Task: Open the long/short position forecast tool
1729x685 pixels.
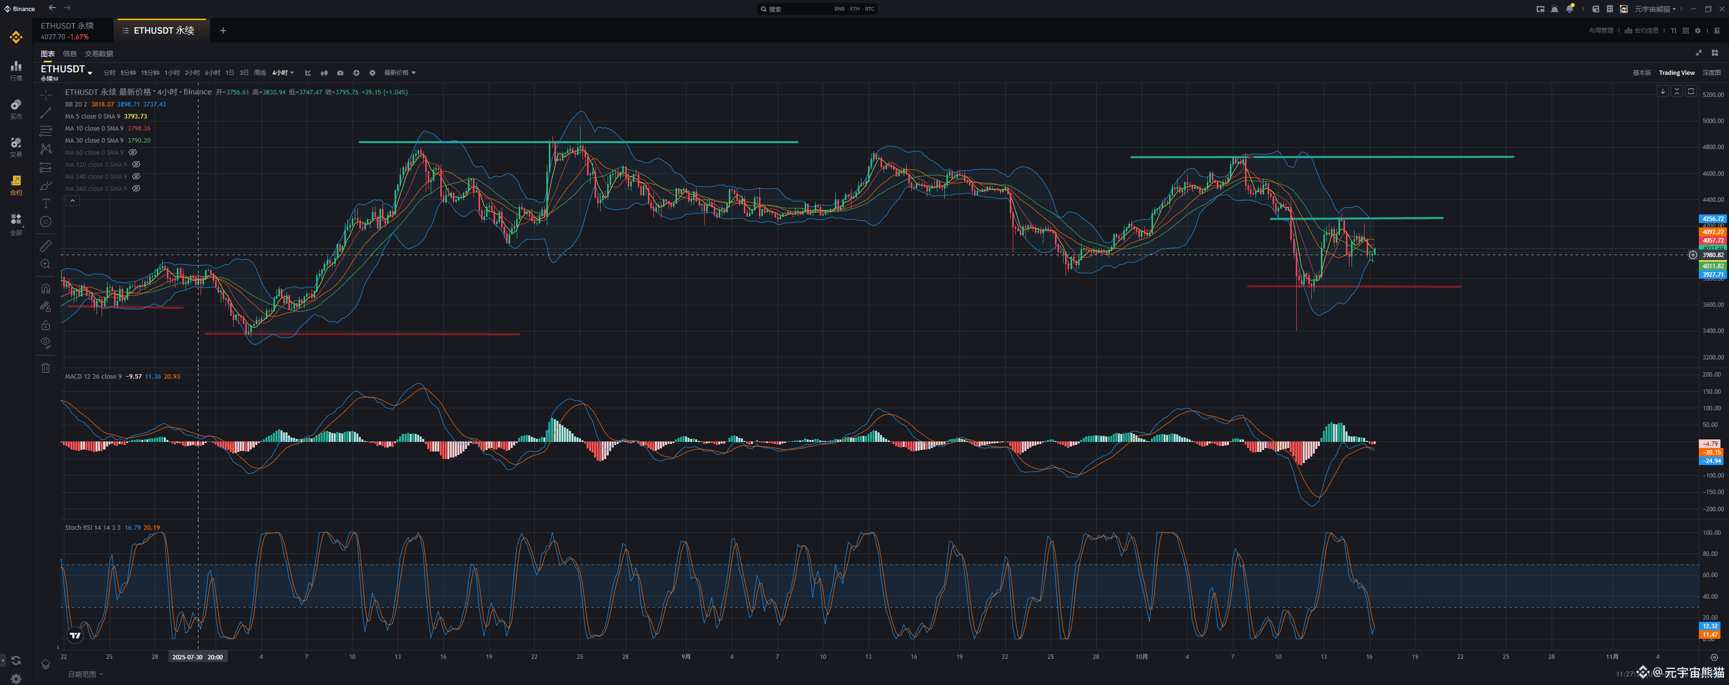Action: tap(46, 167)
